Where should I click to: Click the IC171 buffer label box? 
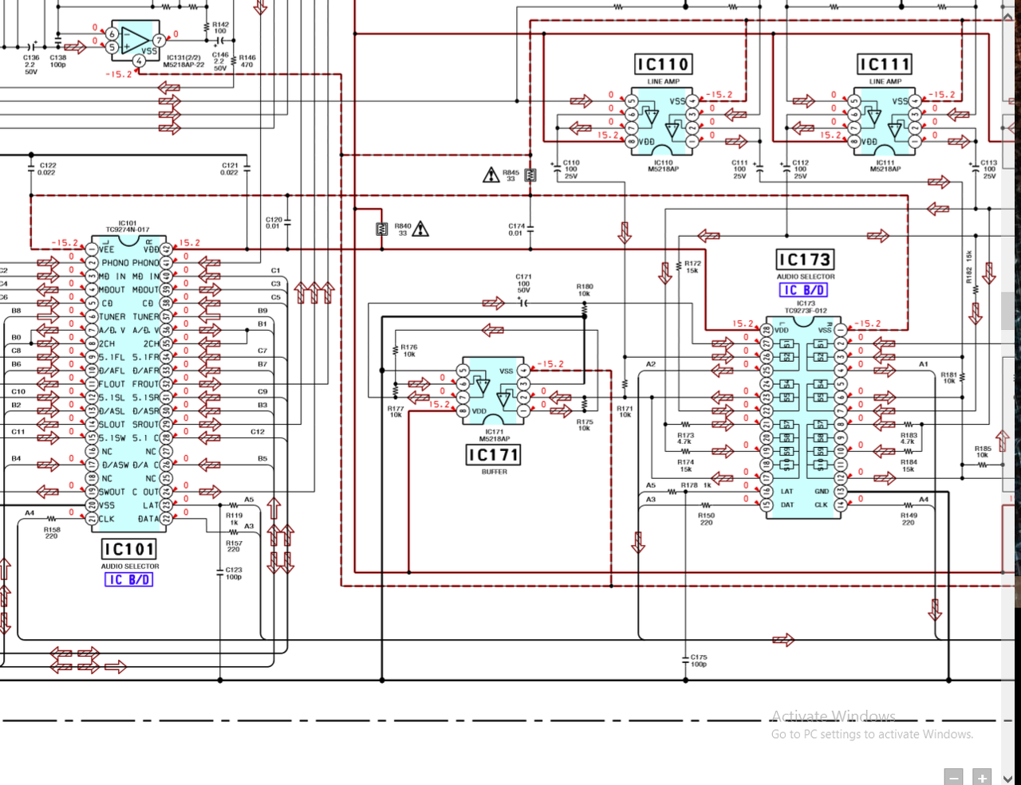(x=494, y=454)
